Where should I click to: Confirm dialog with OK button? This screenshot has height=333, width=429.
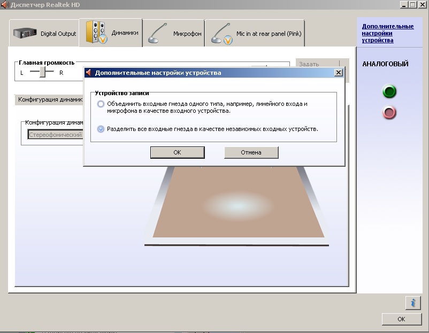pyautogui.click(x=177, y=152)
